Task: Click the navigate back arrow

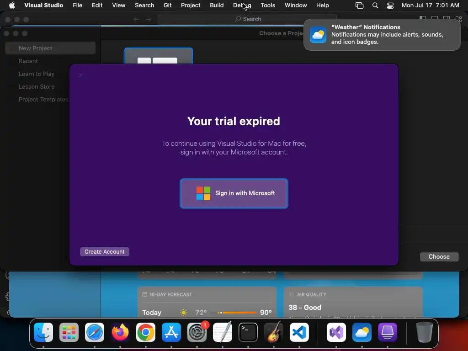Action: coord(136,19)
